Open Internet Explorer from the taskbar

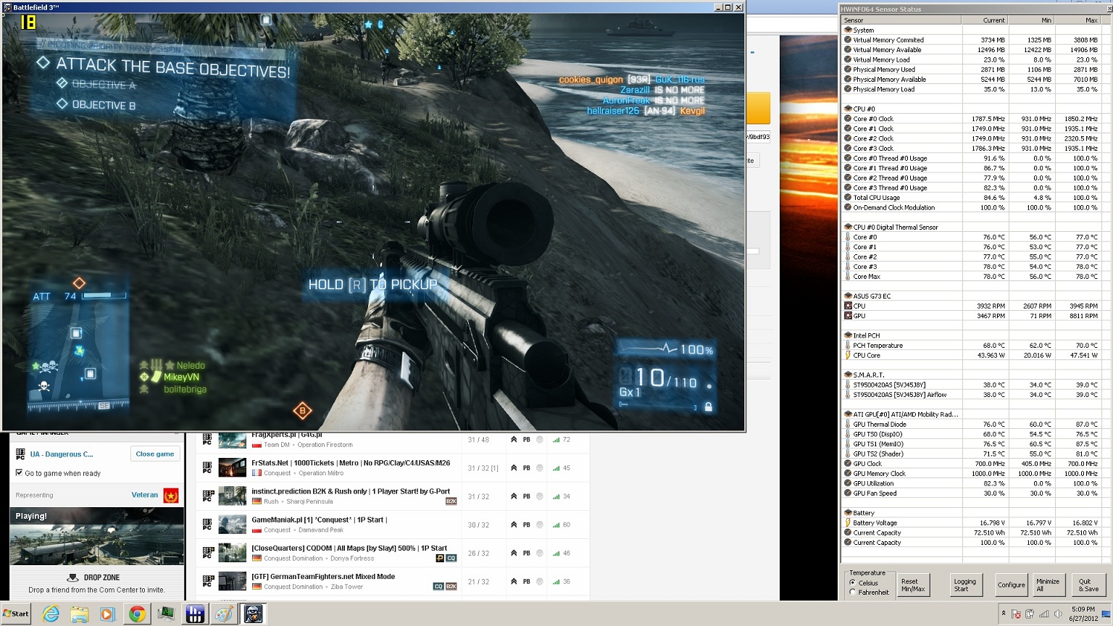coord(51,614)
